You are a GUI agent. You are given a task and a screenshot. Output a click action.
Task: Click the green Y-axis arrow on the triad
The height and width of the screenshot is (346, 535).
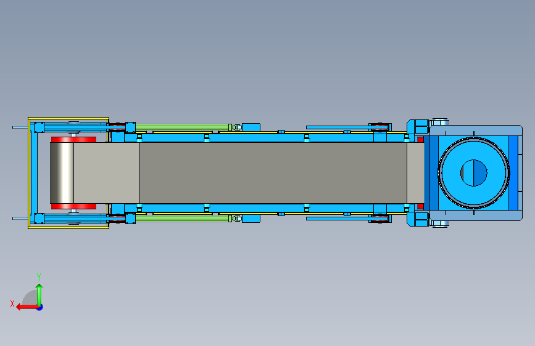pyautogui.click(x=39, y=294)
